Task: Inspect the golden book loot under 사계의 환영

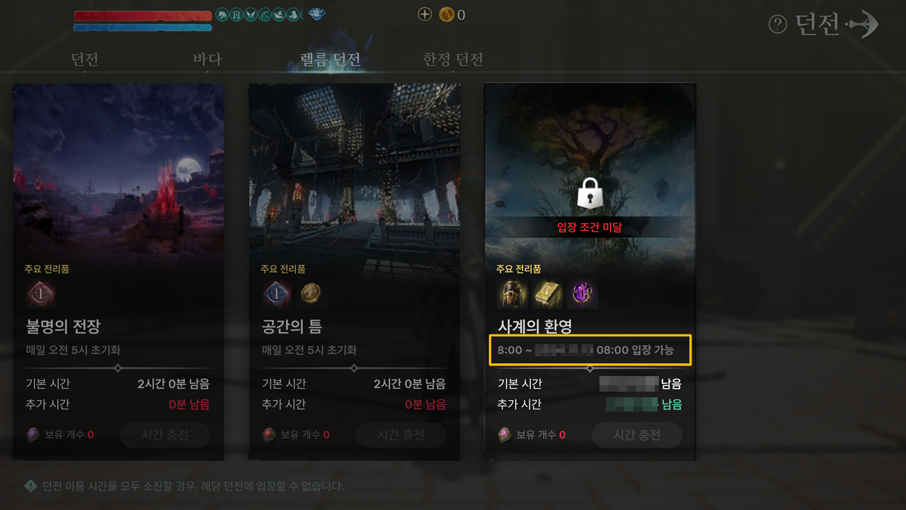Action: [x=548, y=293]
